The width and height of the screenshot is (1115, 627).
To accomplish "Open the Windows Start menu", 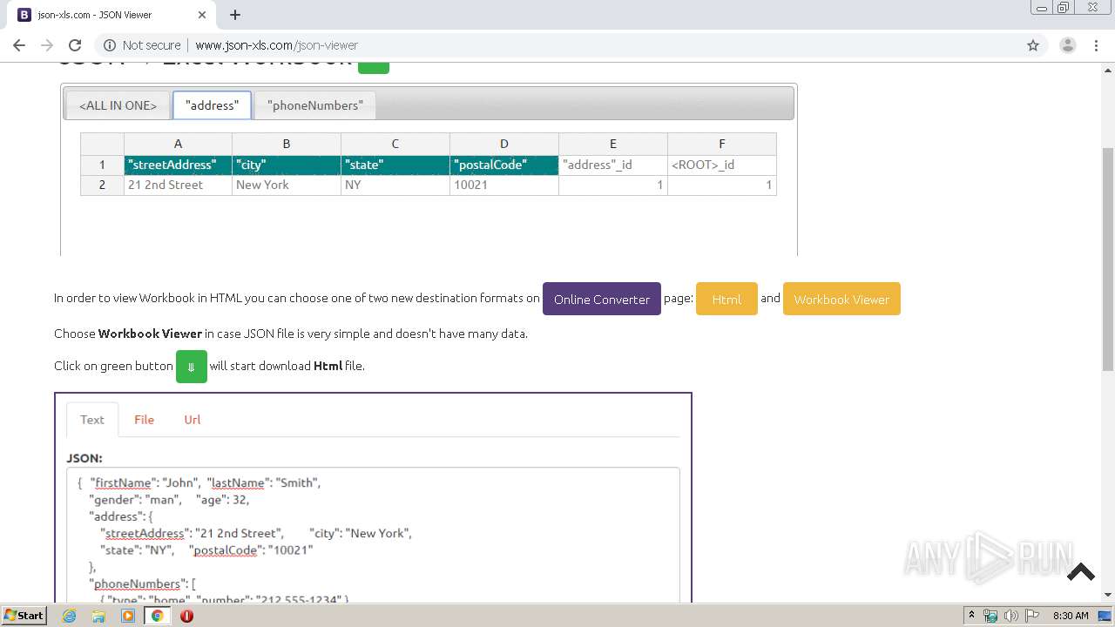I will (24, 616).
